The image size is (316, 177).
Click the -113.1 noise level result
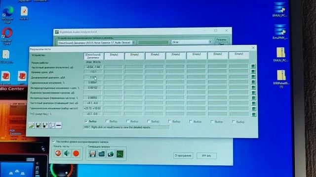[93, 72]
